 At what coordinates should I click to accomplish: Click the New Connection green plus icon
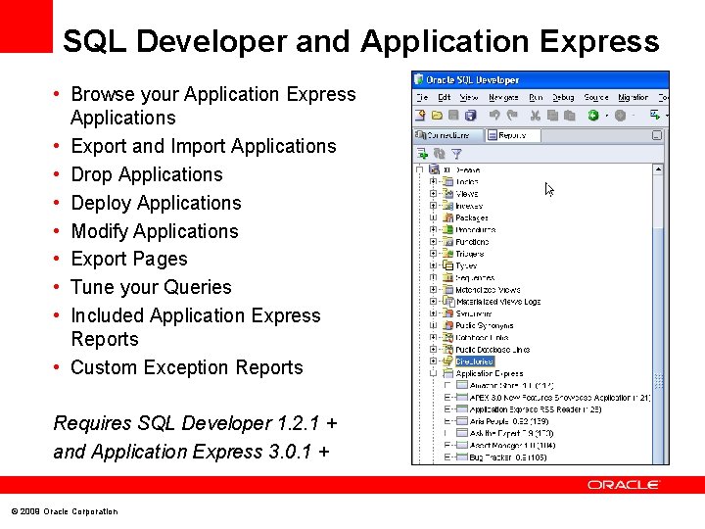[422, 154]
